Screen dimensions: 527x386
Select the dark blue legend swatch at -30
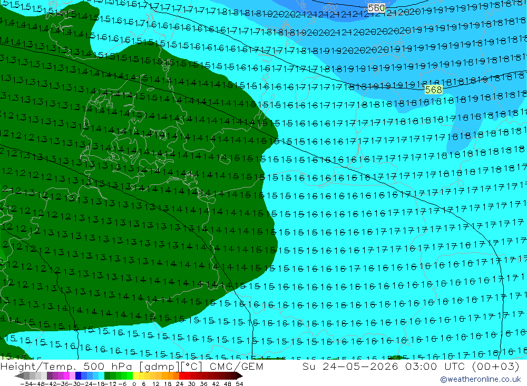pyautogui.click(x=78, y=376)
